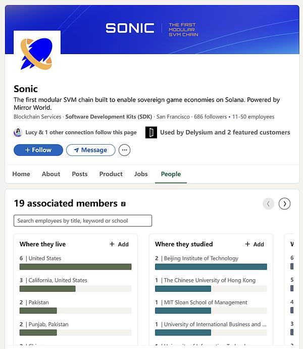Open the three-dot more options button
Image resolution: width=303 pixels, height=349 pixels.
pos(124,150)
